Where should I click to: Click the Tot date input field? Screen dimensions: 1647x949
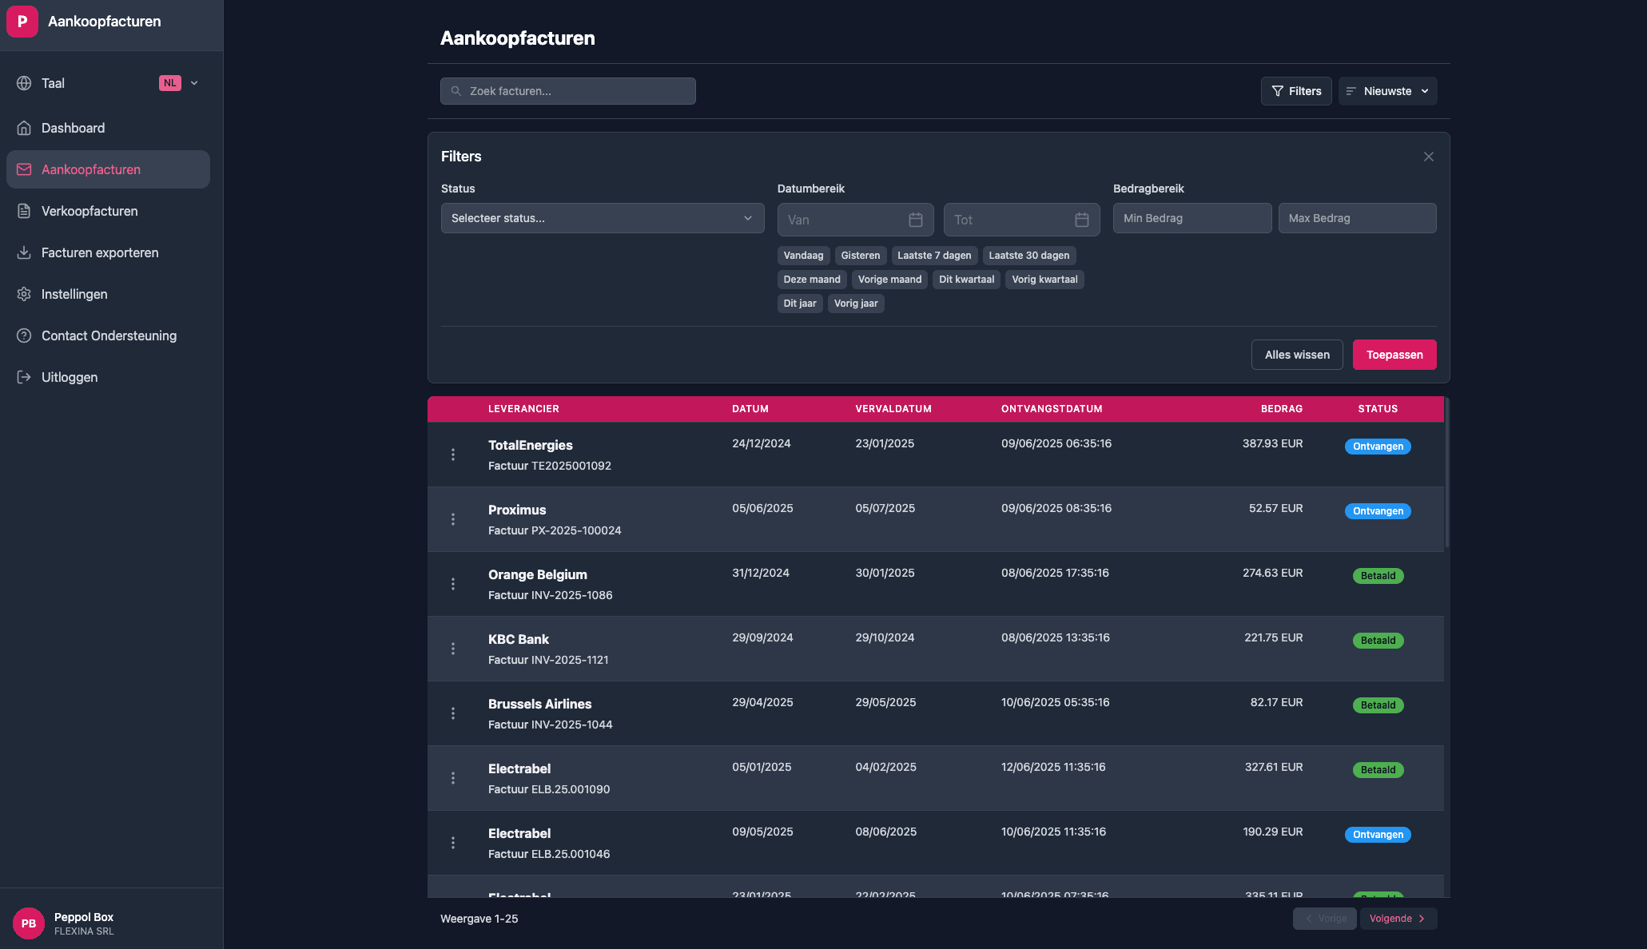(x=1021, y=220)
